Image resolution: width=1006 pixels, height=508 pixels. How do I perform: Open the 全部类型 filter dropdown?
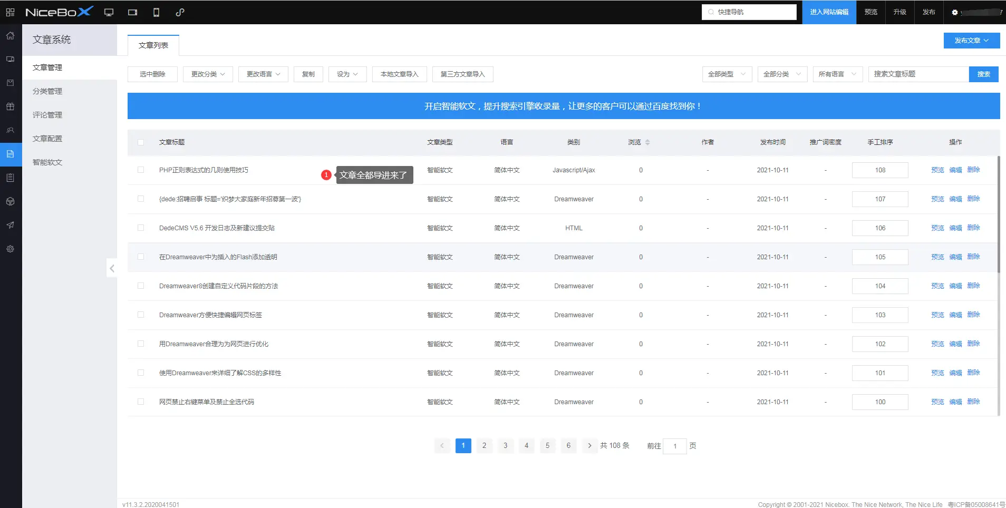point(727,74)
